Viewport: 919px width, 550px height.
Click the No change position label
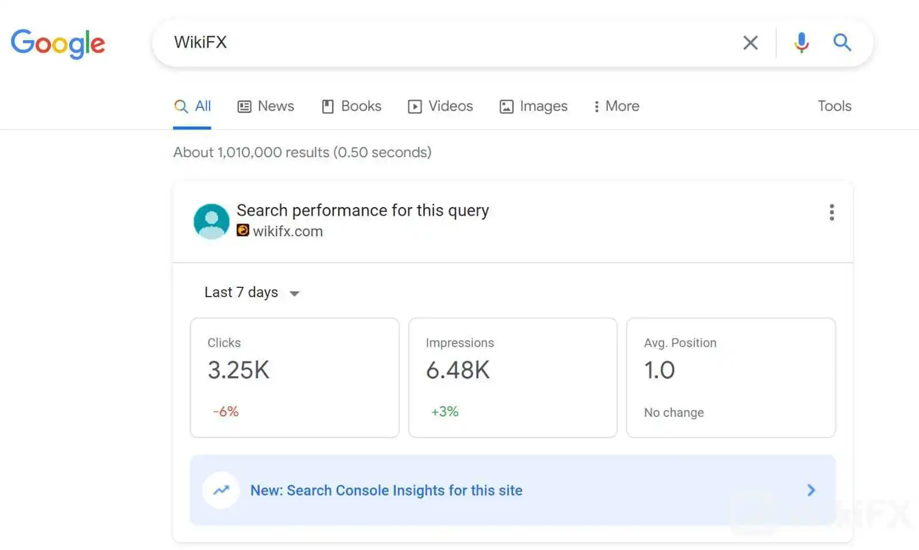[x=674, y=412]
